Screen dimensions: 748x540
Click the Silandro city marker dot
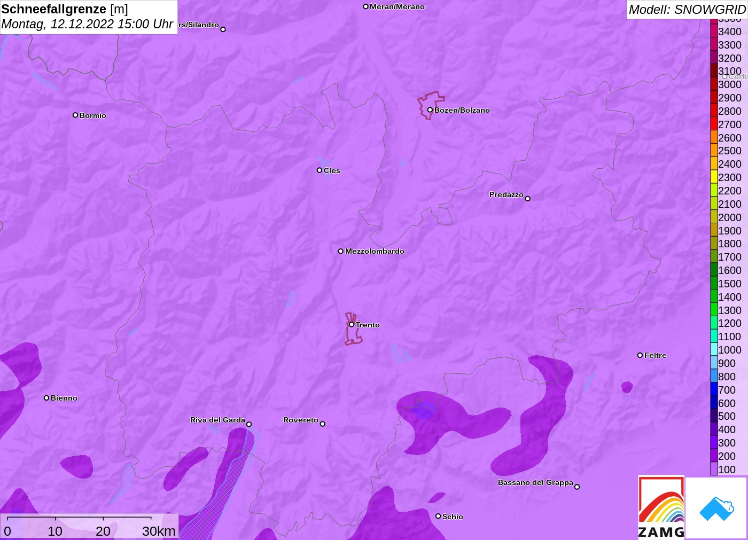[x=223, y=29]
